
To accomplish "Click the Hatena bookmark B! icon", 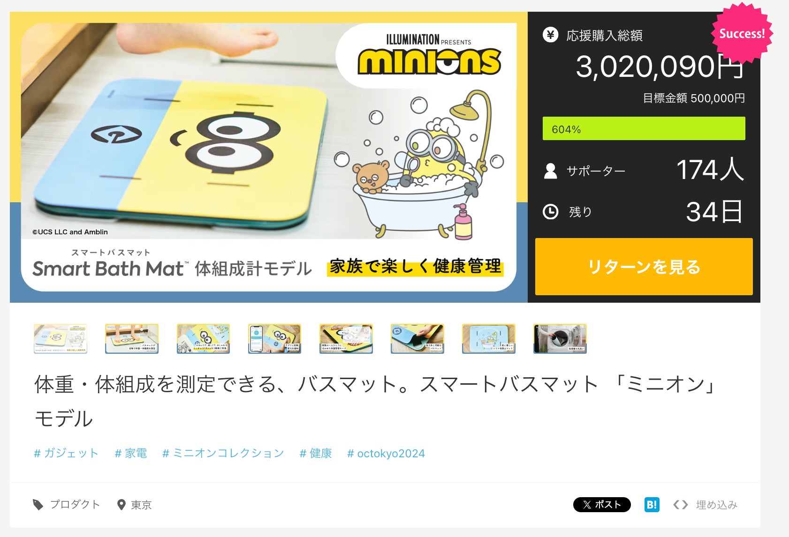I will (652, 505).
